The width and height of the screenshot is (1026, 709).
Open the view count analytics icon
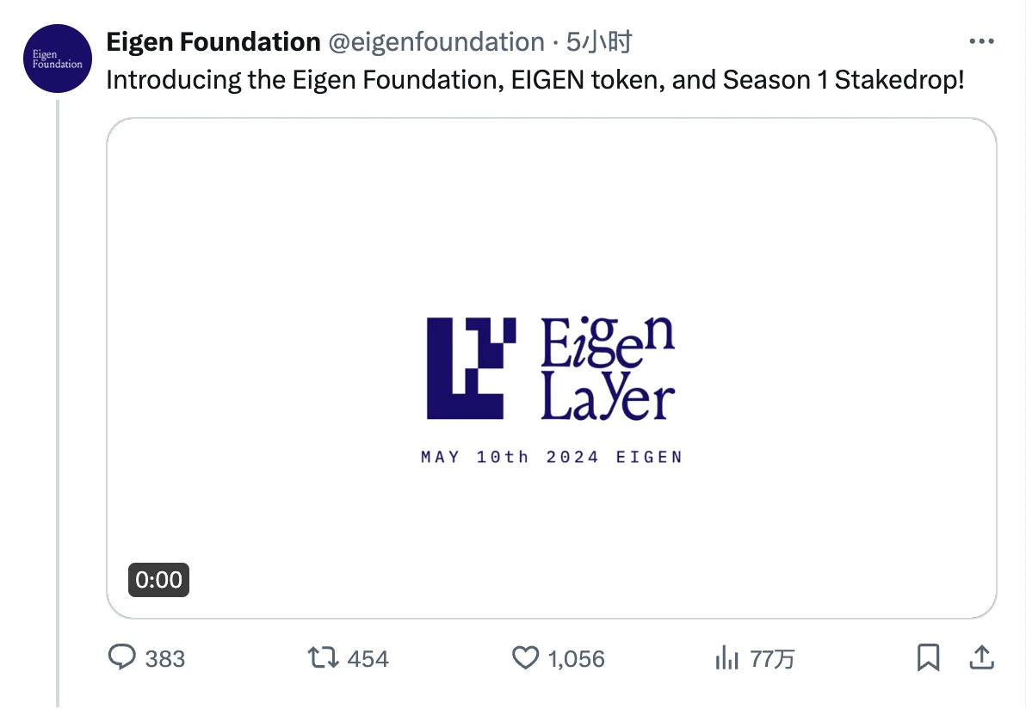[727, 658]
